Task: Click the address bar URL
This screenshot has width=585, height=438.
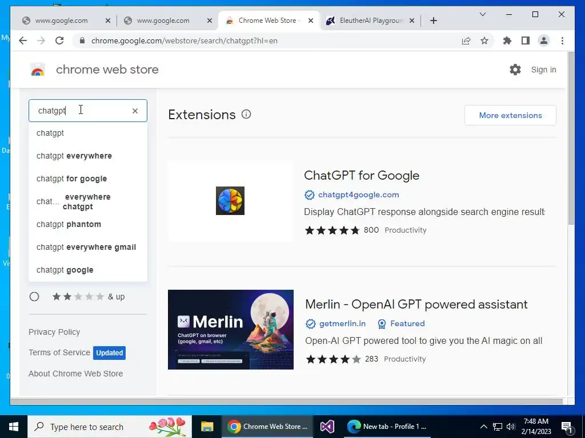Action: coord(185,40)
